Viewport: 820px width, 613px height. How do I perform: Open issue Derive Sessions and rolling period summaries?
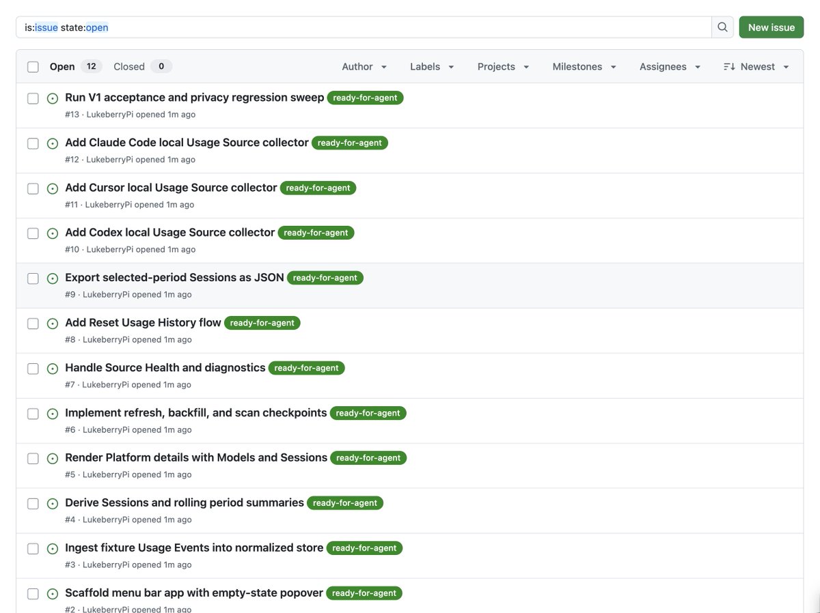click(184, 503)
